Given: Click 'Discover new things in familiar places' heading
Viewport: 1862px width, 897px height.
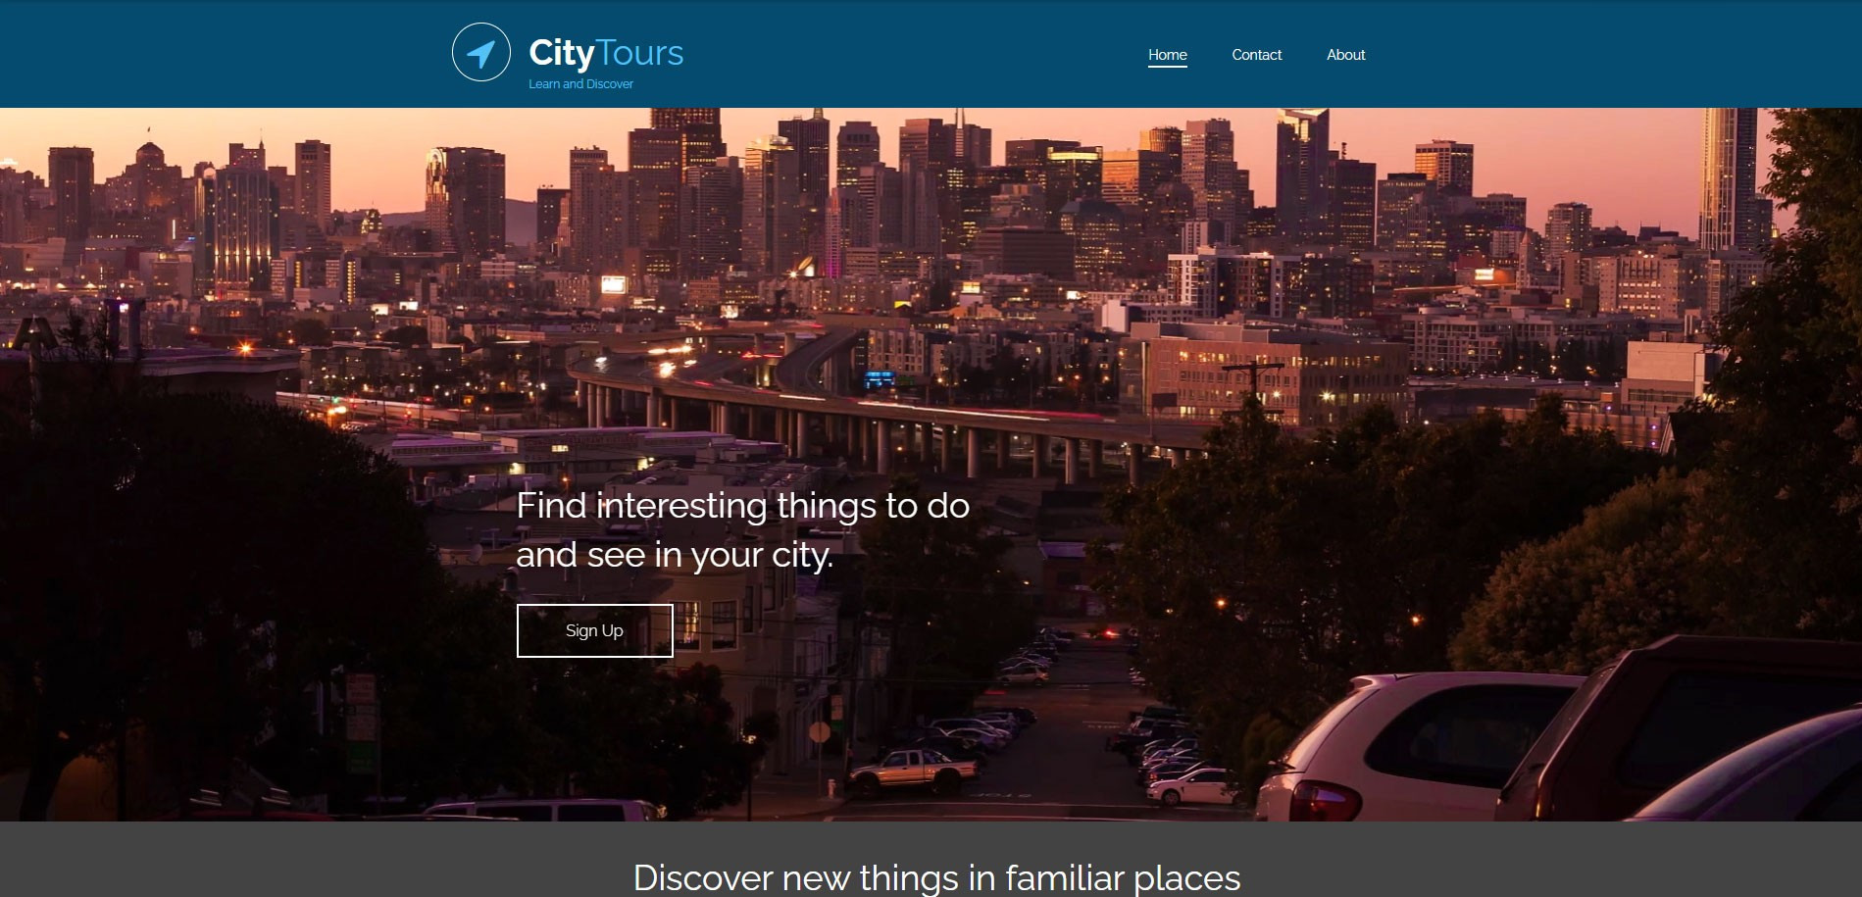Looking at the screenshot, I should (936, 877).
